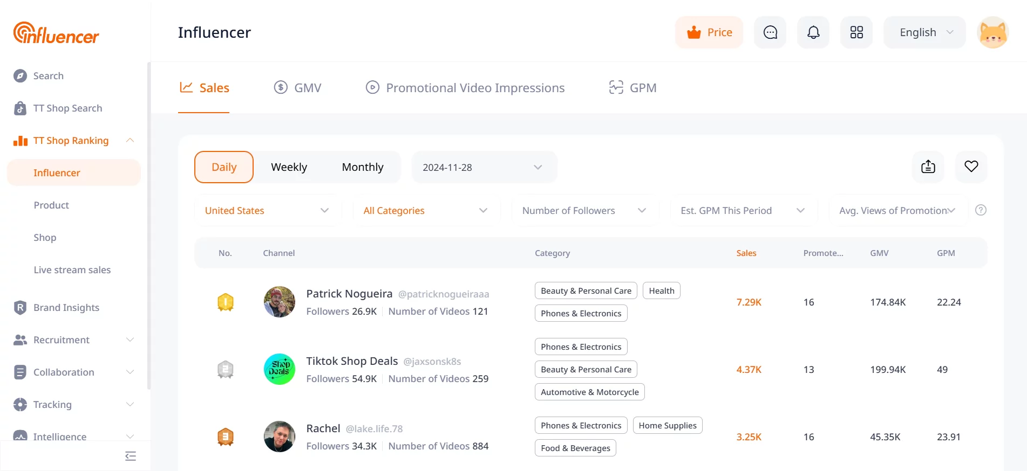Open the apps grid icon
Viewport: 1027px width, 471px height.
click(856, 32)
